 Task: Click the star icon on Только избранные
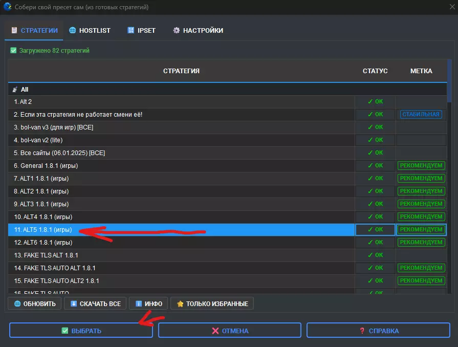point(180,303)
